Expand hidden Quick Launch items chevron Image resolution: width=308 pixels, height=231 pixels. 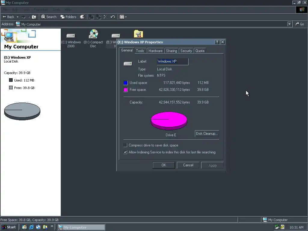52,226
